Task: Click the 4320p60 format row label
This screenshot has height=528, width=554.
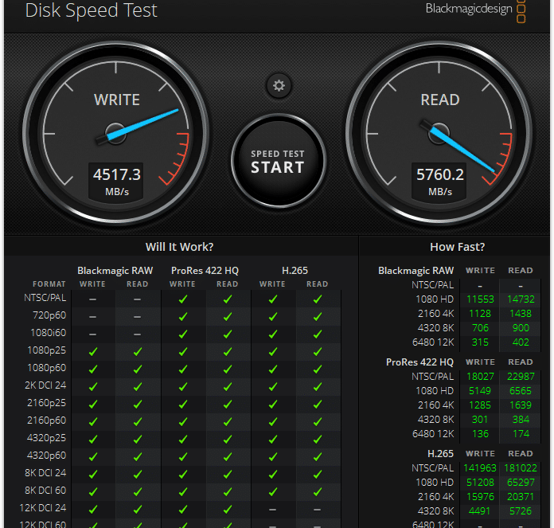Action: (x=47, y=456)
